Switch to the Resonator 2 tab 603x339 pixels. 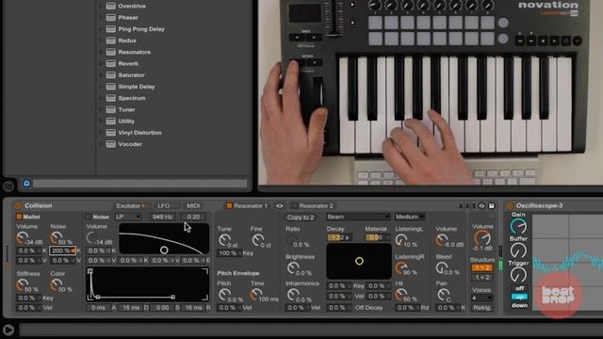(317, 206)
